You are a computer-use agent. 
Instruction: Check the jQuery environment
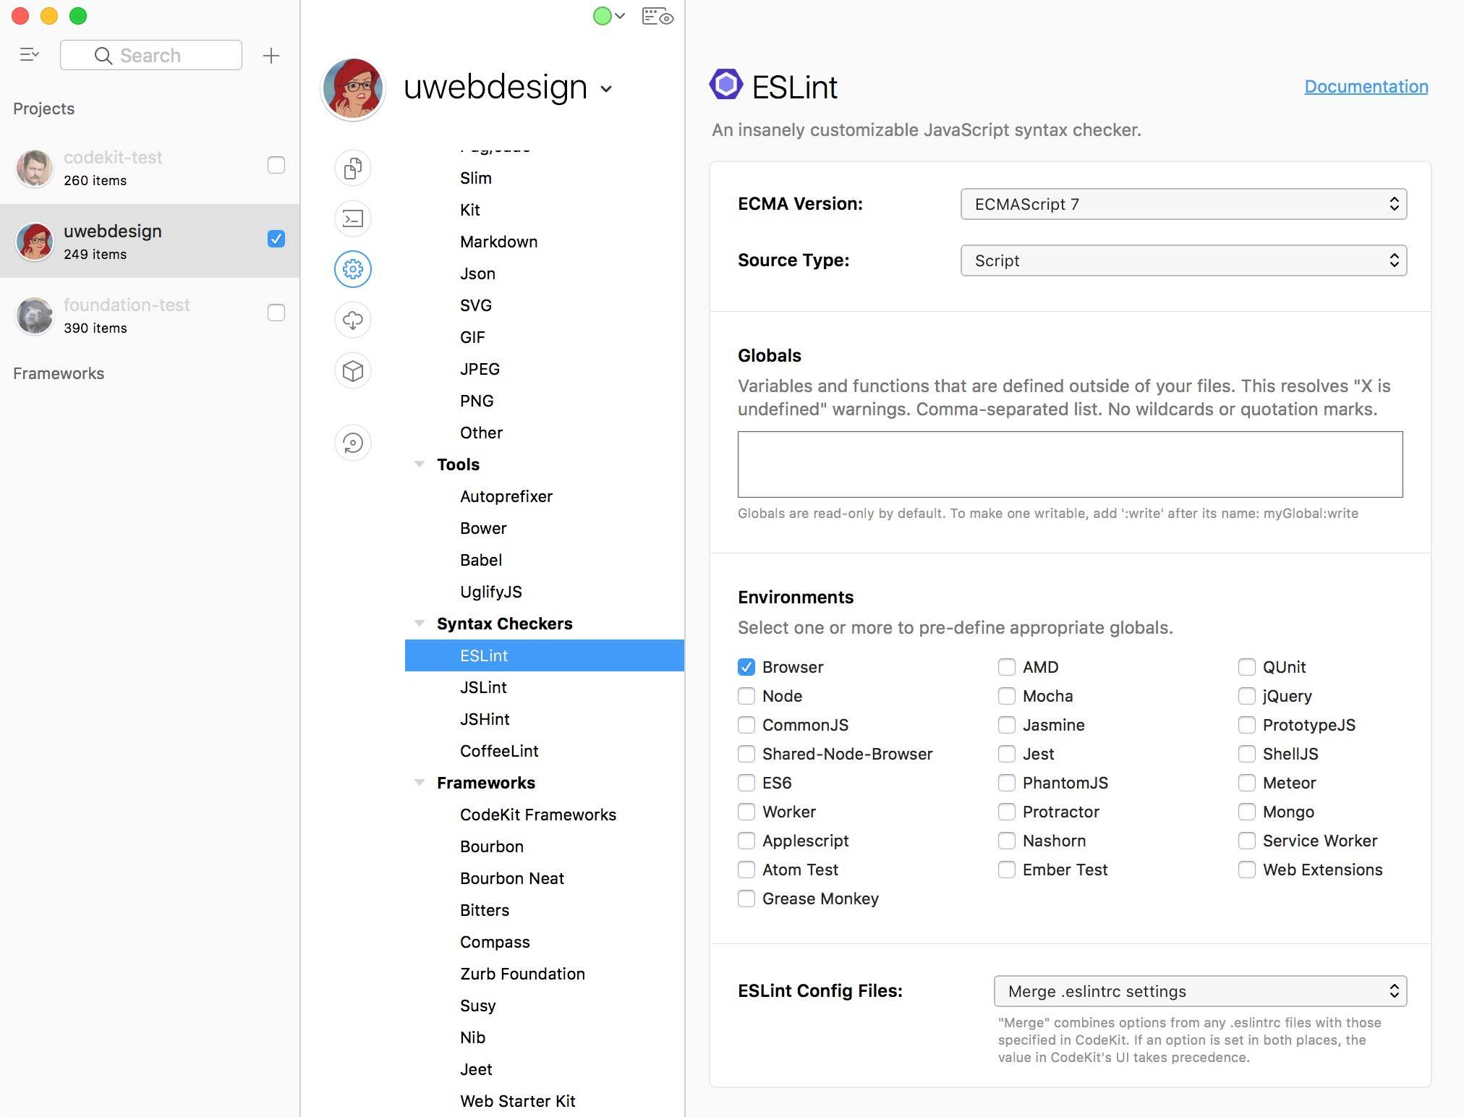1247,696
